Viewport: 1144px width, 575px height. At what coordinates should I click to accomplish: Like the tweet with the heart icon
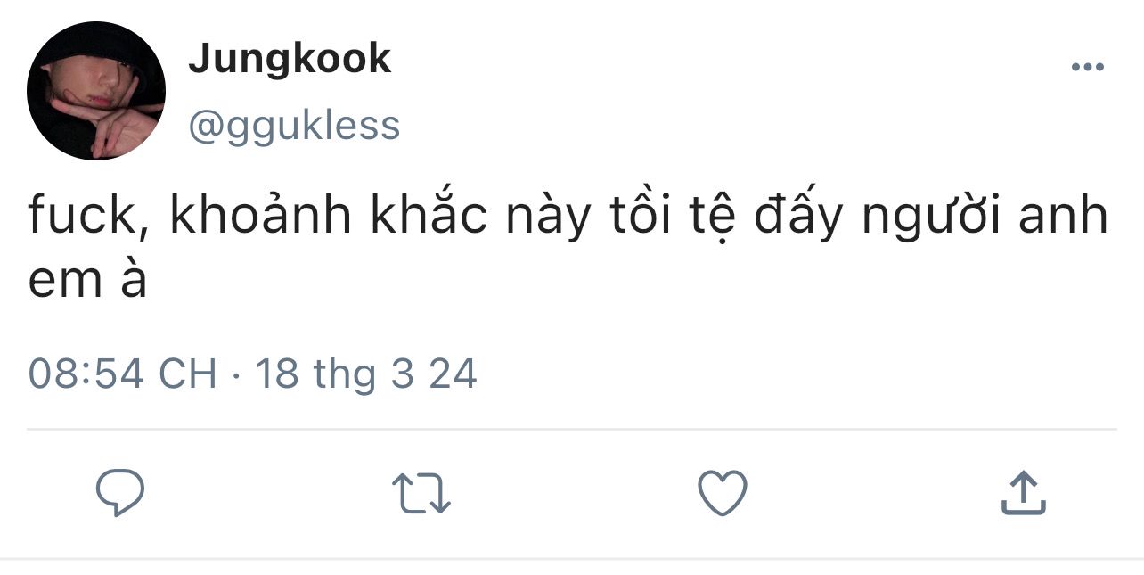pyautogui.click(x=722, y=493)
